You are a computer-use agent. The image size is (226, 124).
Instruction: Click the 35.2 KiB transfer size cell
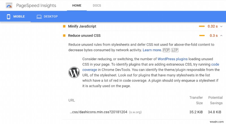point(196,112)
